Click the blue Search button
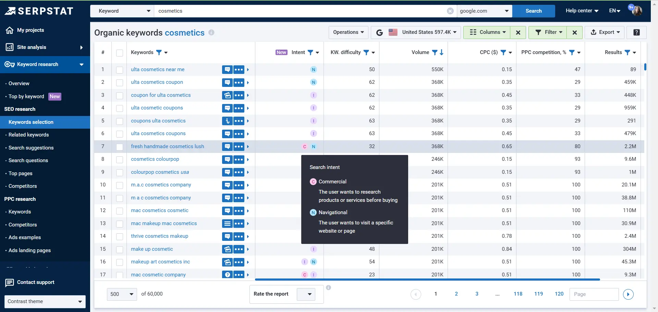 [533, 11]
